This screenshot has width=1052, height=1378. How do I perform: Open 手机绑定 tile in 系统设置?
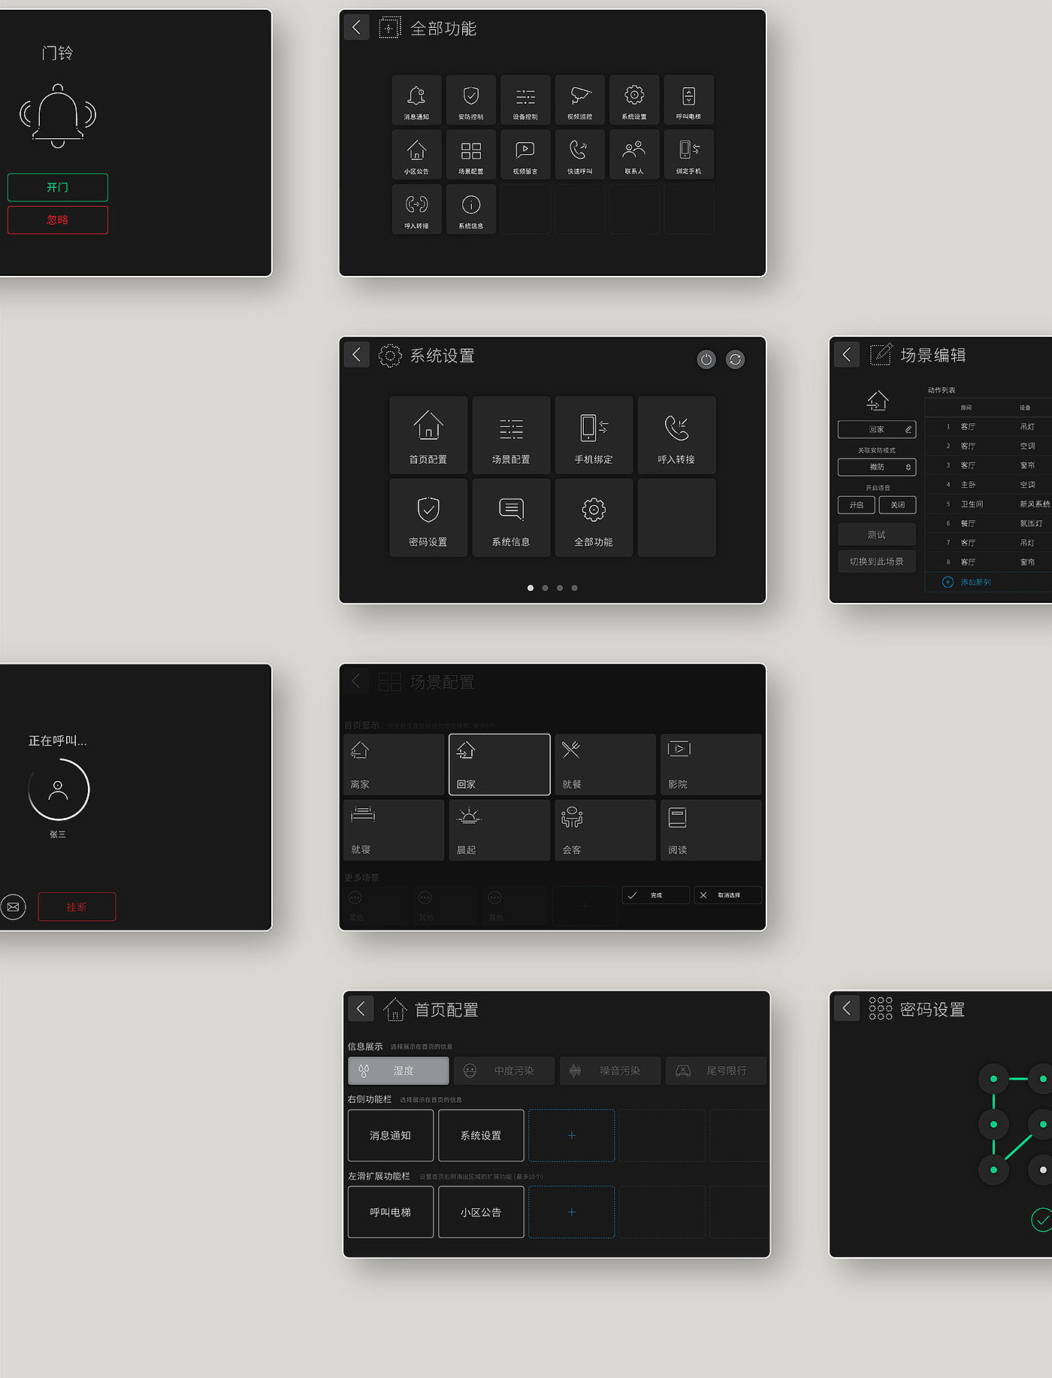coord(594,435)
